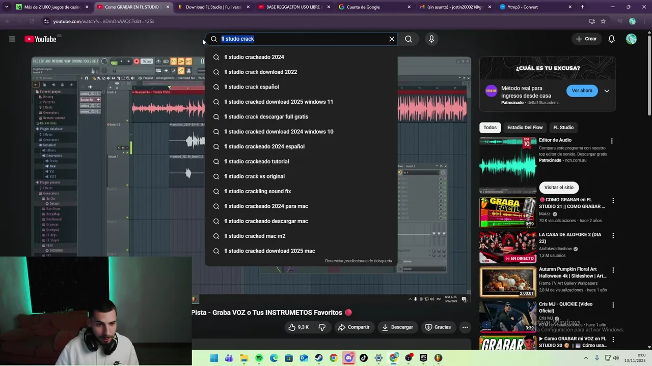The width and height of the screenshot is (652, 366).
Task: Go to YouTube home via logo
Action: coord(40,39)
